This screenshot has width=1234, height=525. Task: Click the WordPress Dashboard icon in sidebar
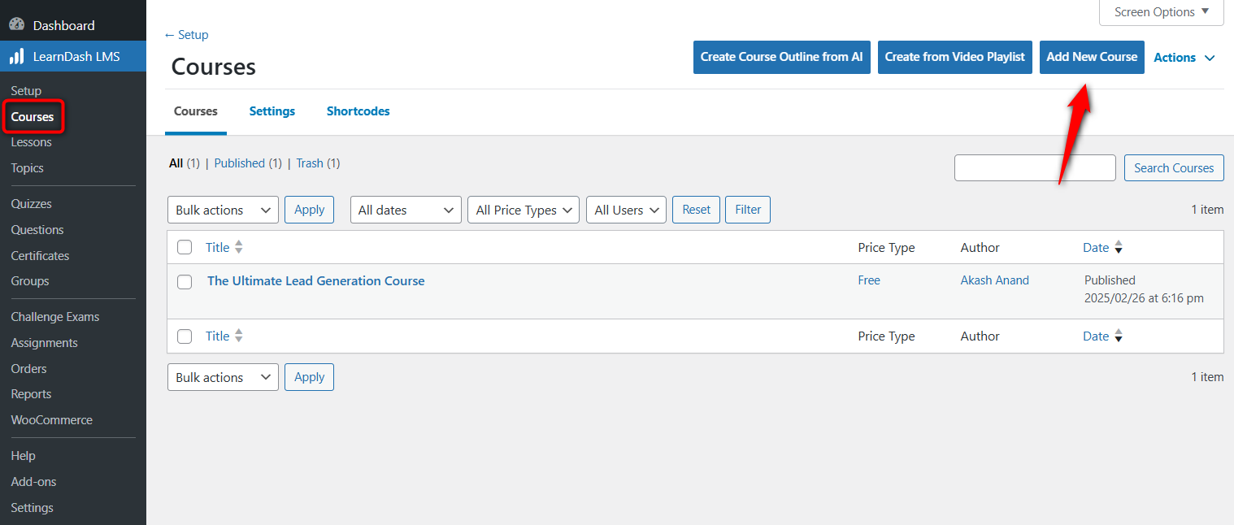[16, 24]
